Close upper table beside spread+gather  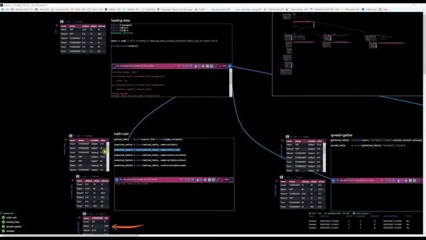click(282, 141)
